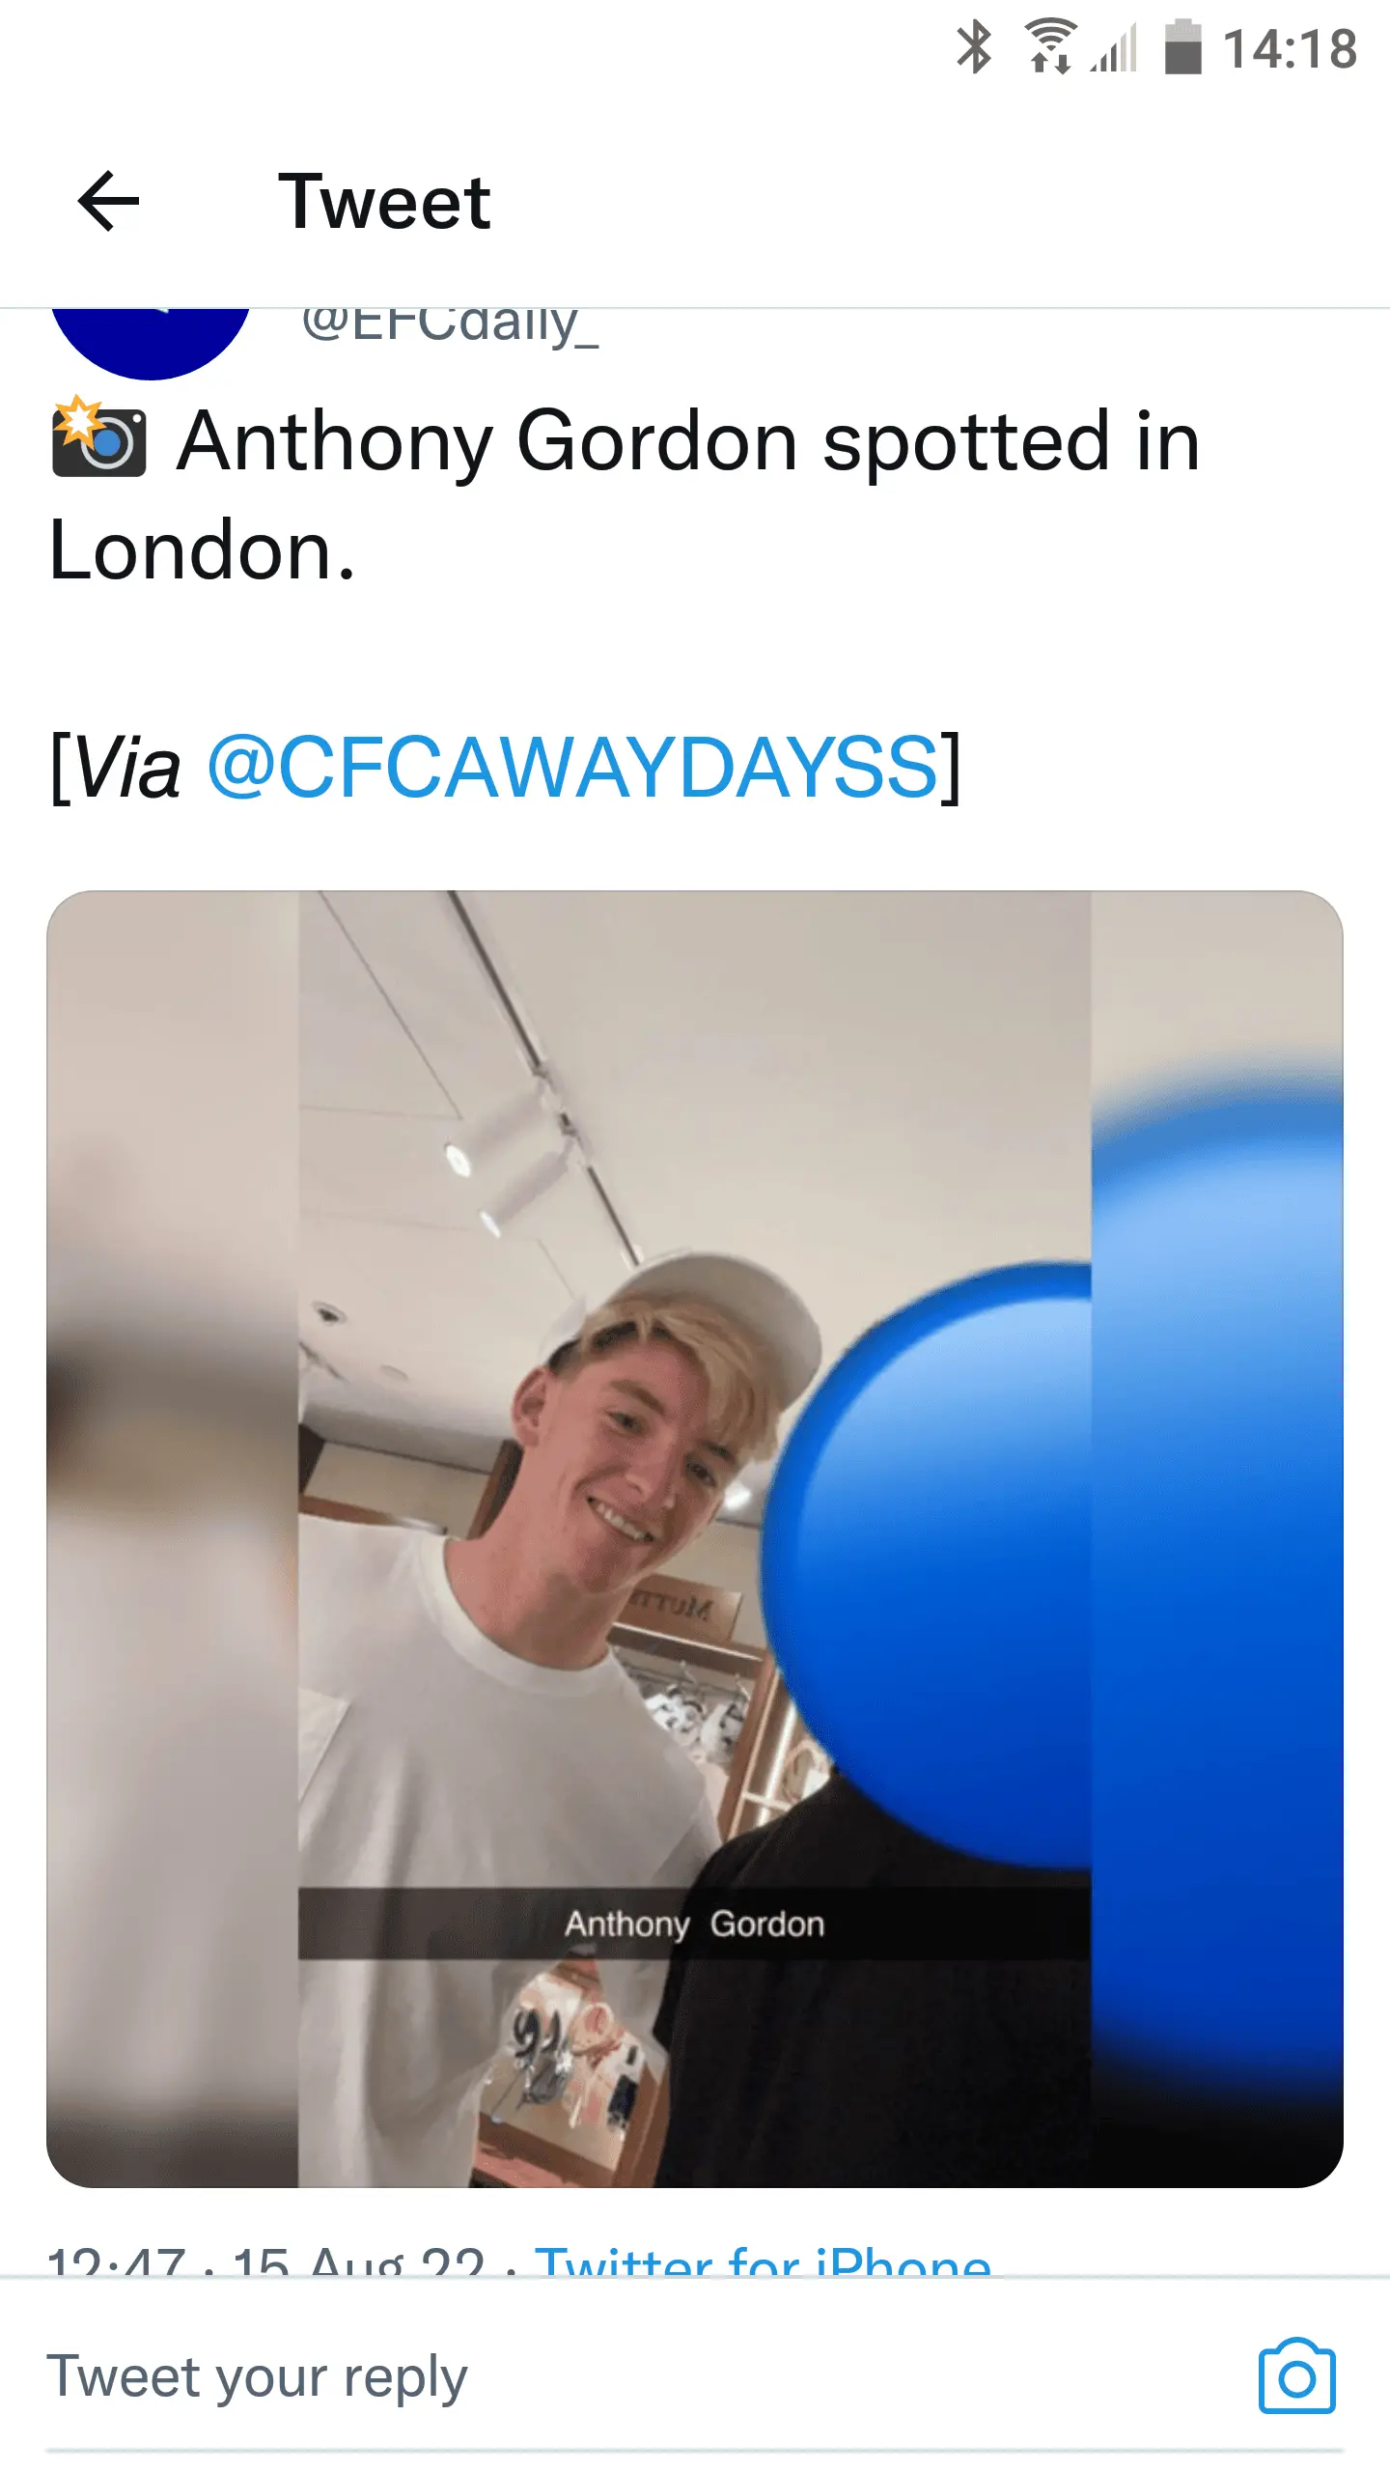Tap the 14:18 clock in status bar
1390x2472 pixels.
[1290, 48]
